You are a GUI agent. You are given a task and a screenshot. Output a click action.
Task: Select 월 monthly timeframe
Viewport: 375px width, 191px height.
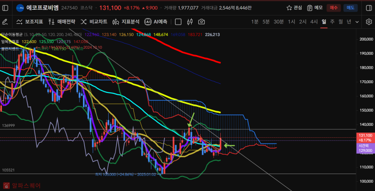(x=341, y=22)
